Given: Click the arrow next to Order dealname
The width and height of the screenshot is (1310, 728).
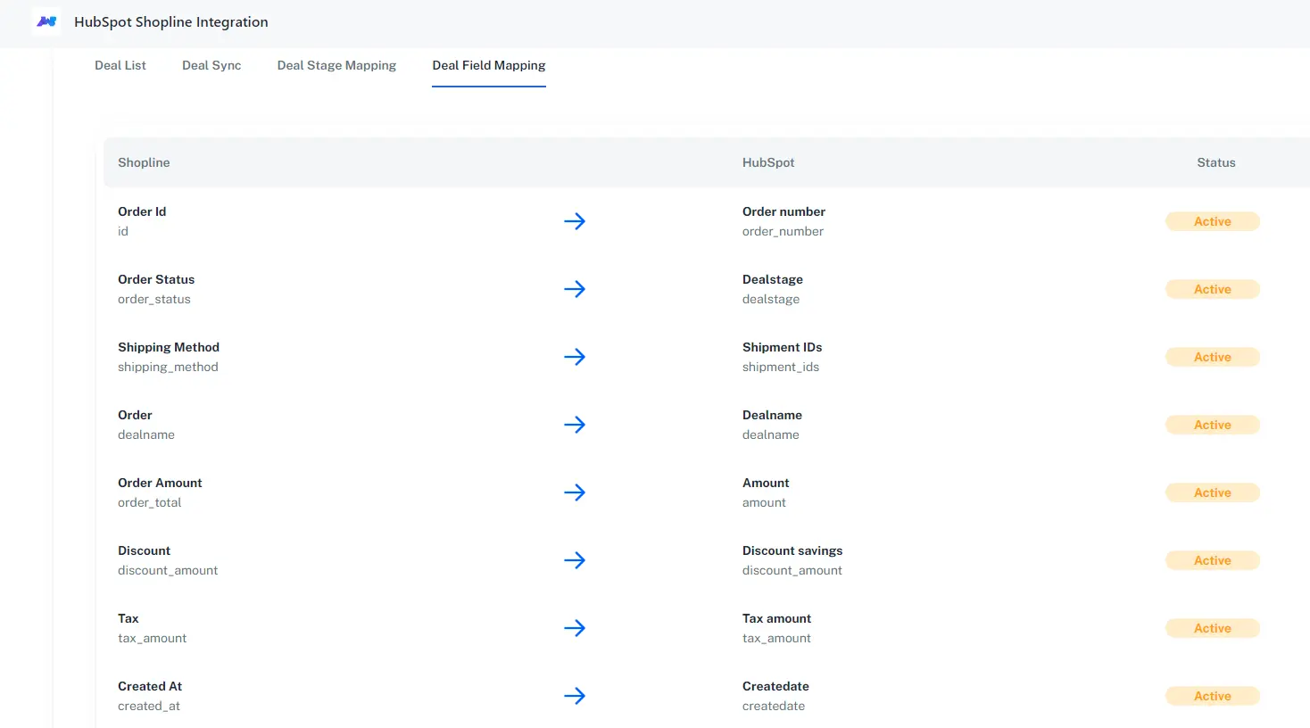Looking at the screenshot, I should tap(575, 425).
